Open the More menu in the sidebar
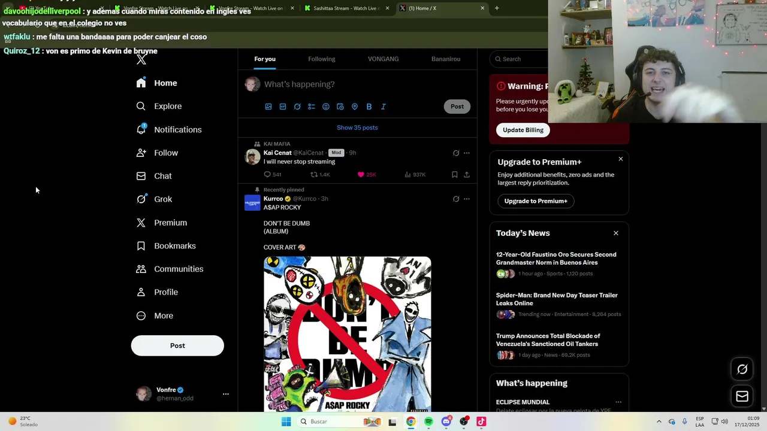 (155, 315)
